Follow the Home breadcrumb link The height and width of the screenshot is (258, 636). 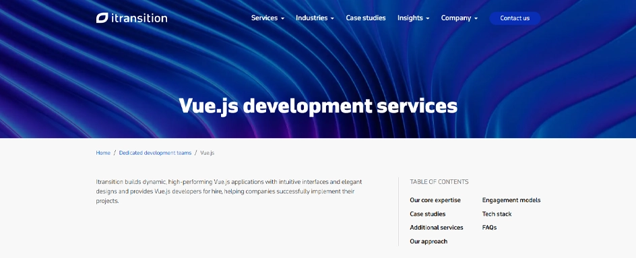tap(103, 153)
